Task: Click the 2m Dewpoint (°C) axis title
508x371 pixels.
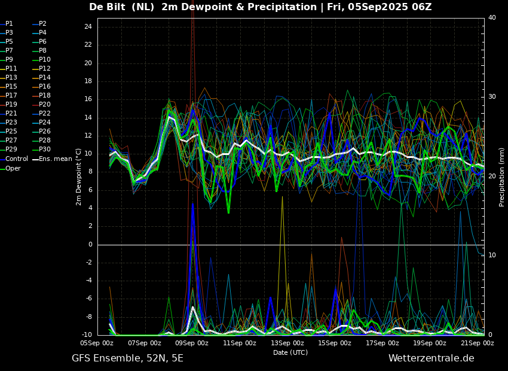Action: coord(79,177)
